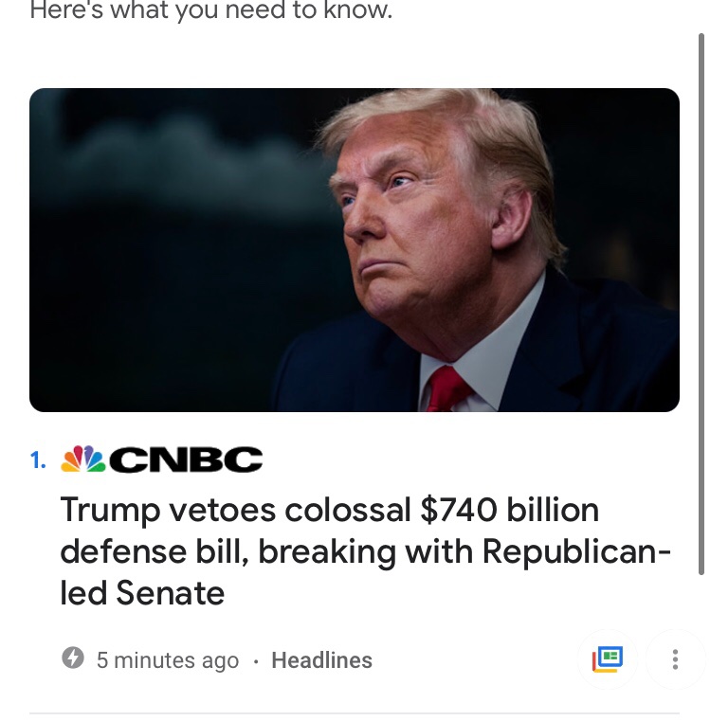Screen dimensions: 710x721
Task: Click the word "Trump" starting the headline
Action: pyautogui.click(x=109, y=511)
